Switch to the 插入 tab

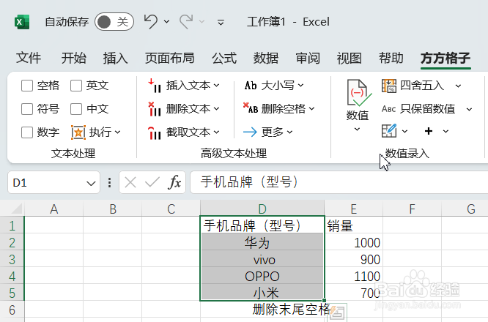[x=116, y=58]
